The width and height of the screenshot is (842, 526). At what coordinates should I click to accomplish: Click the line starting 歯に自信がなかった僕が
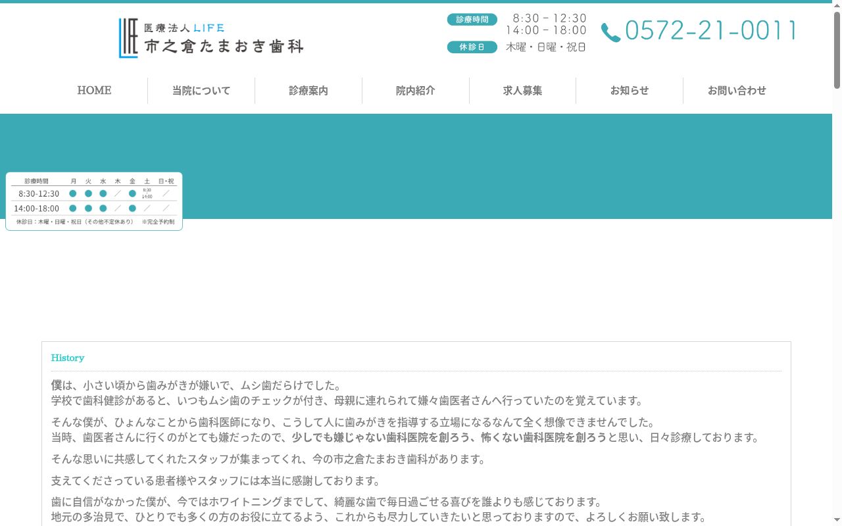click(x=327, y=502)
